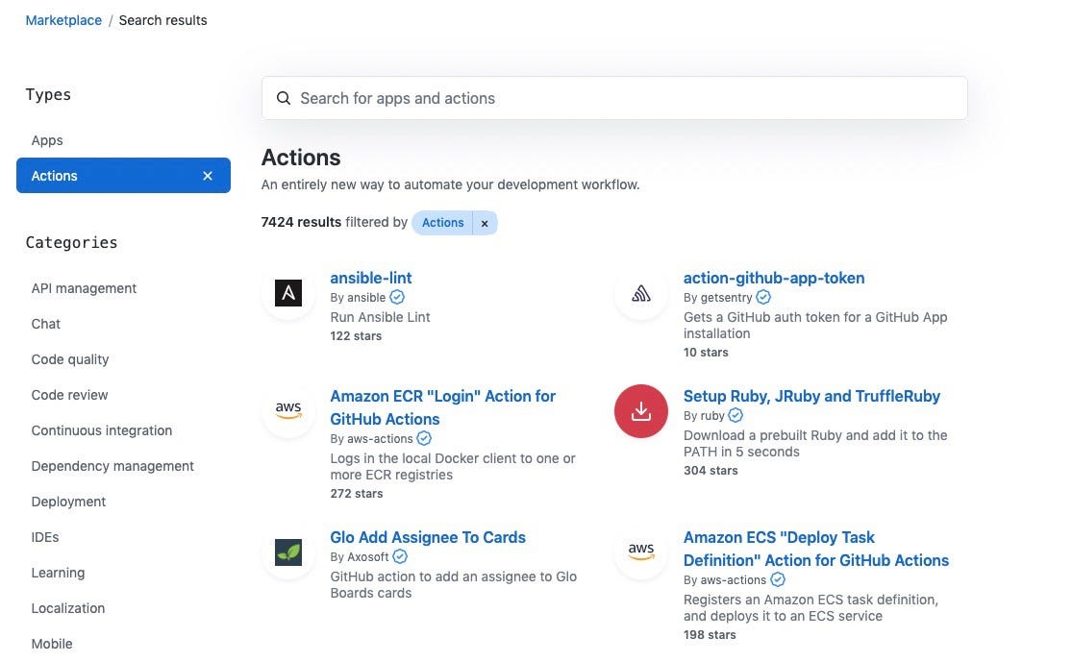Open Amazon ECS "Deploy Task Definition" action

816,549
